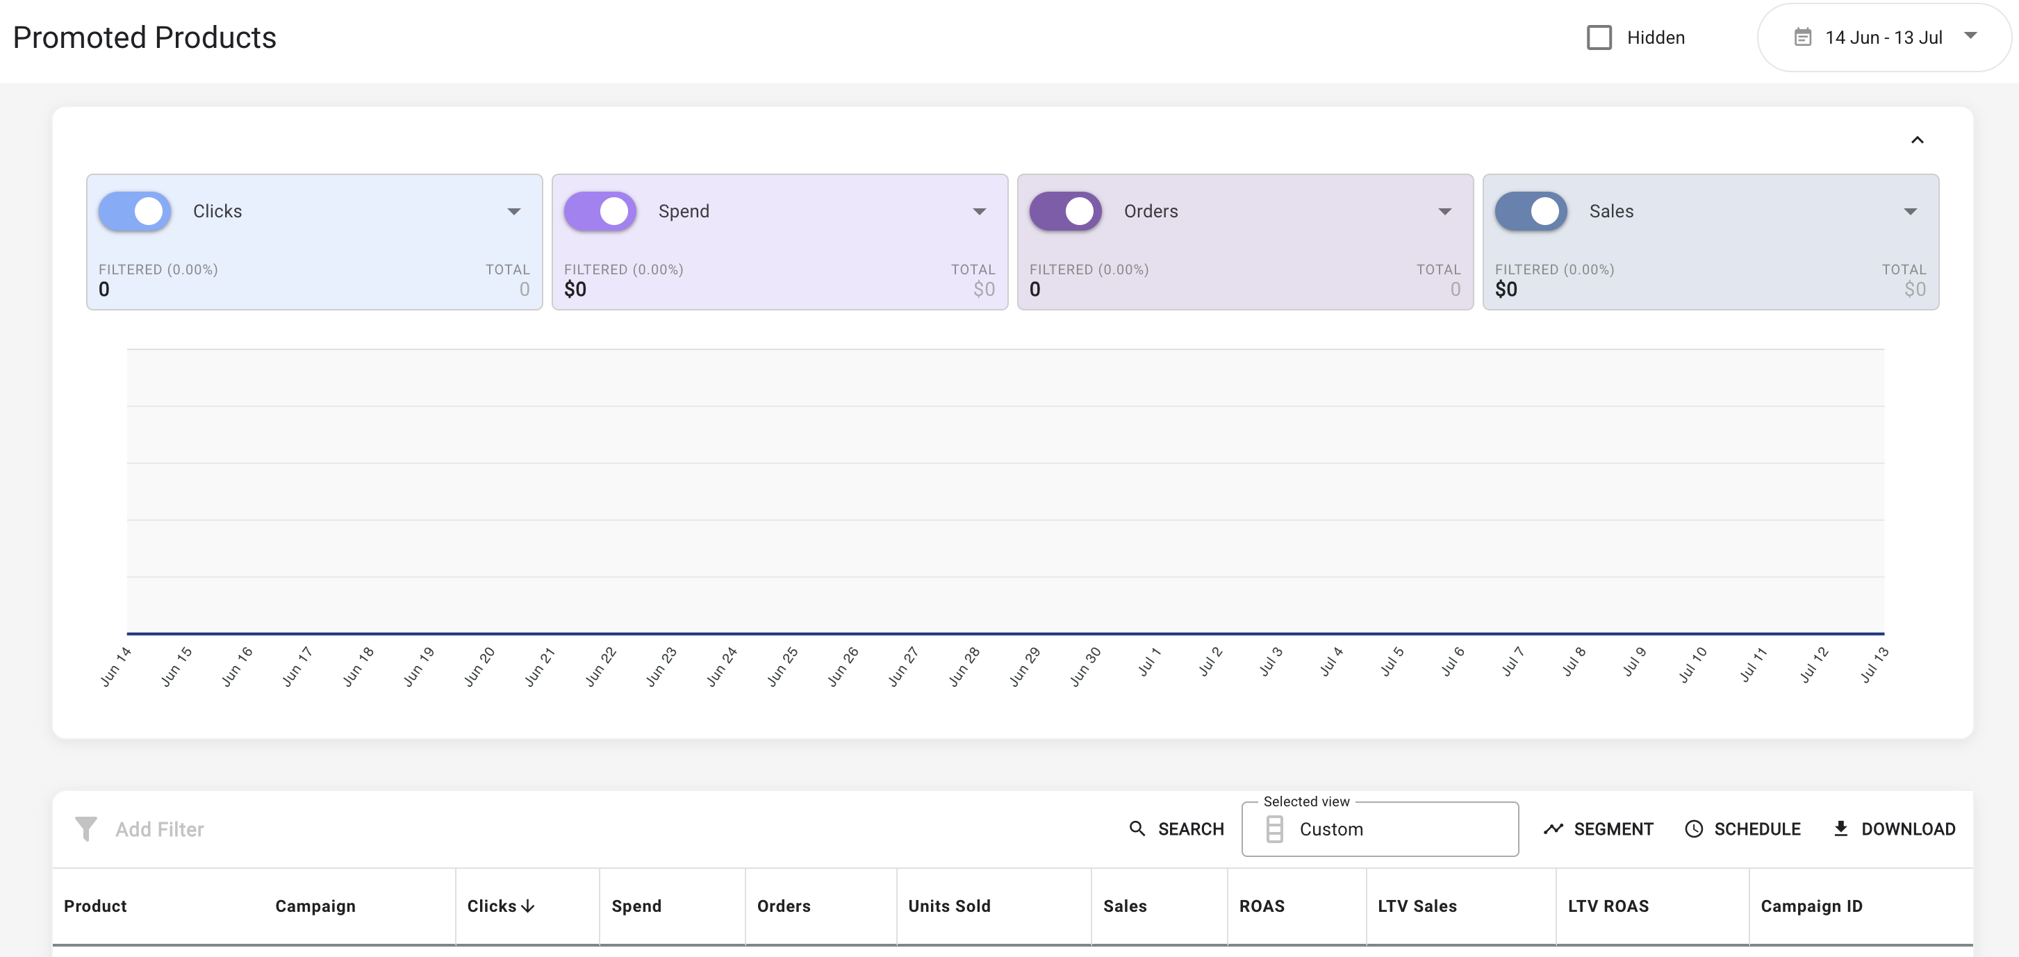Disable the Spend metric switch
2019x957 pixels.
click(600, 211)
